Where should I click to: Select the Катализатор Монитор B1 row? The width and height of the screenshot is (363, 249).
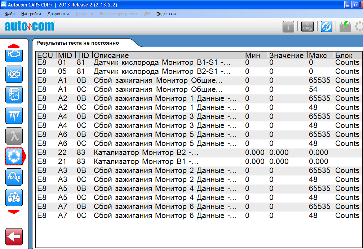click(x=146, y=161)
